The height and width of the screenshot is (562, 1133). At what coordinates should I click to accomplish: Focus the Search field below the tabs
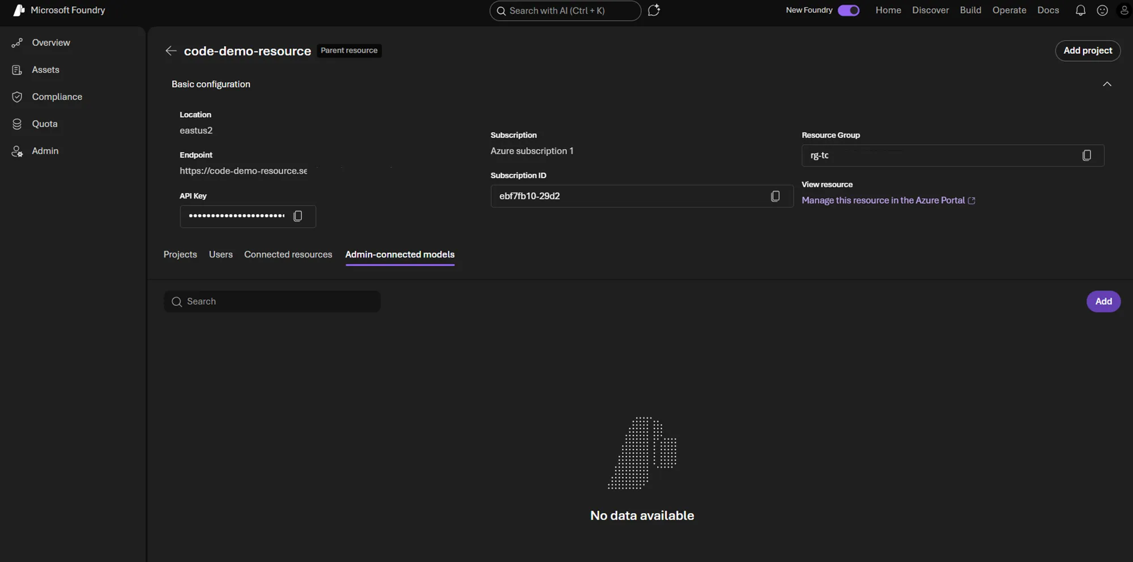click(x=272, y=302)
